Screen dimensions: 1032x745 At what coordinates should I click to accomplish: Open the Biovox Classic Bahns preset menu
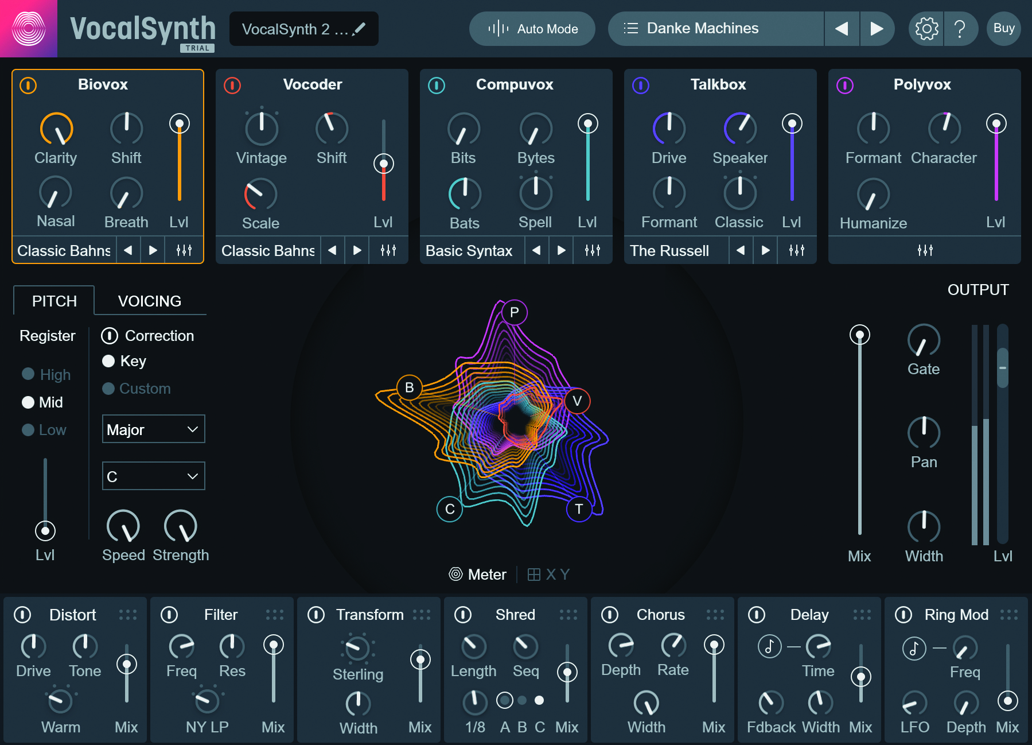point(64,250)
